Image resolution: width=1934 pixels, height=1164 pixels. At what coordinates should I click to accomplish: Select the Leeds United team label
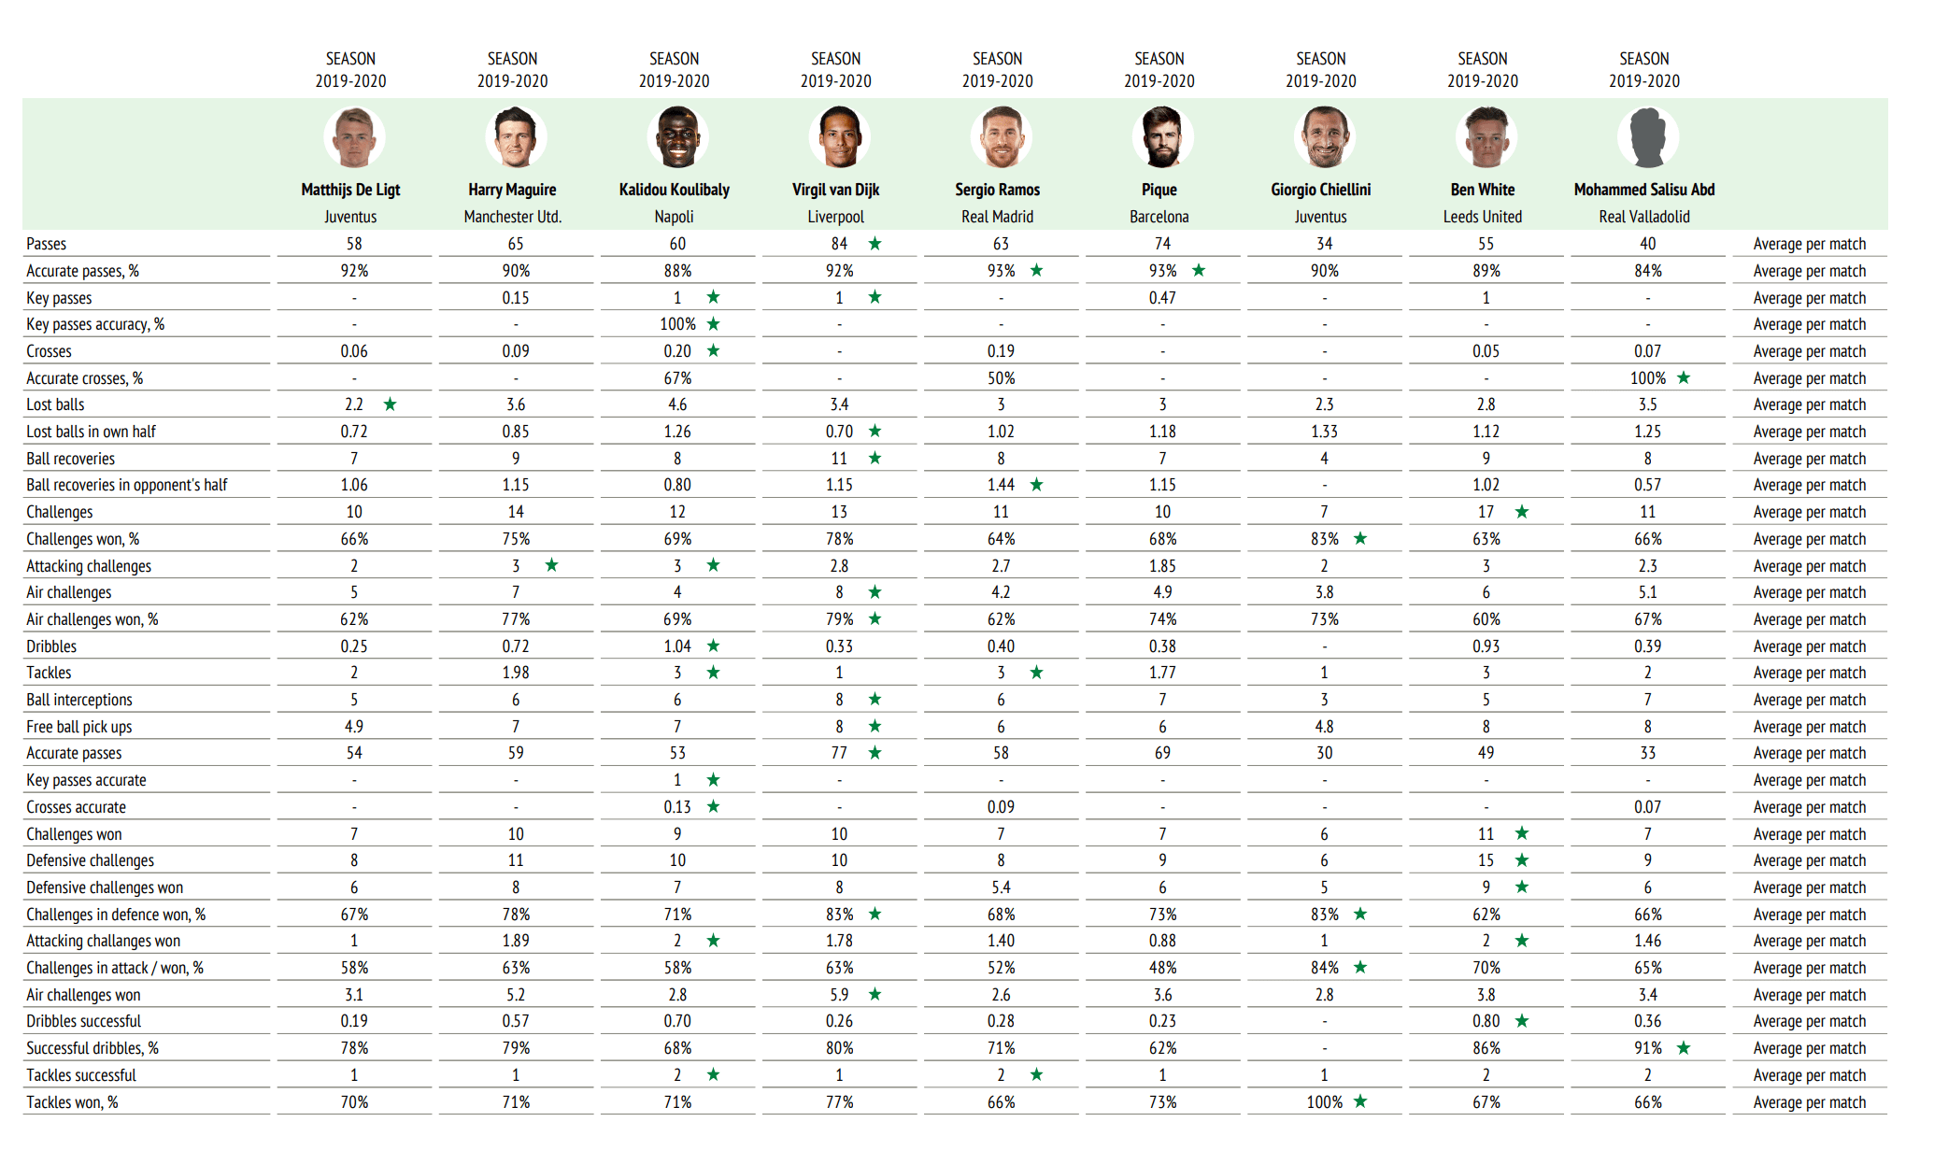coord(1482,217)
